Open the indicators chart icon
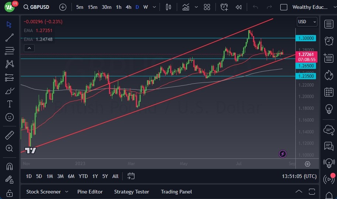The height and width of the screenshot is (199, 337). (x=186, y=7)
